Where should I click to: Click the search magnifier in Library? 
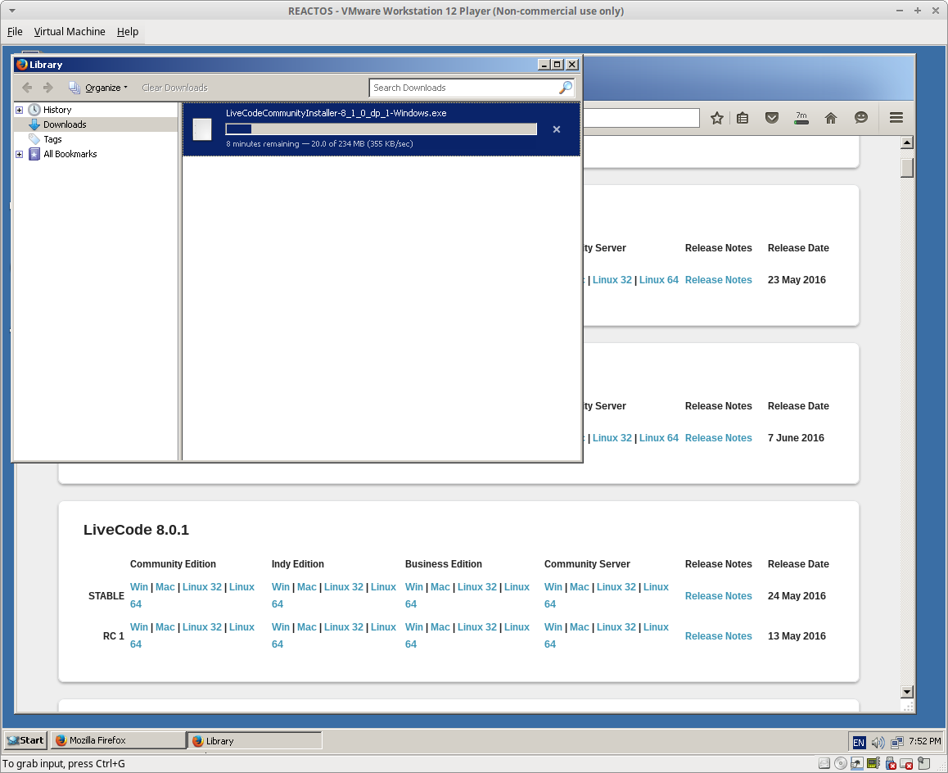coord(566,88)
